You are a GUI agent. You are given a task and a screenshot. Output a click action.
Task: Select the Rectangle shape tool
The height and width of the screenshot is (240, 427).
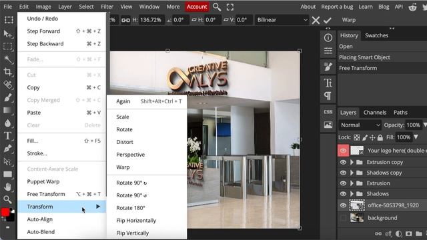point(7,174)
